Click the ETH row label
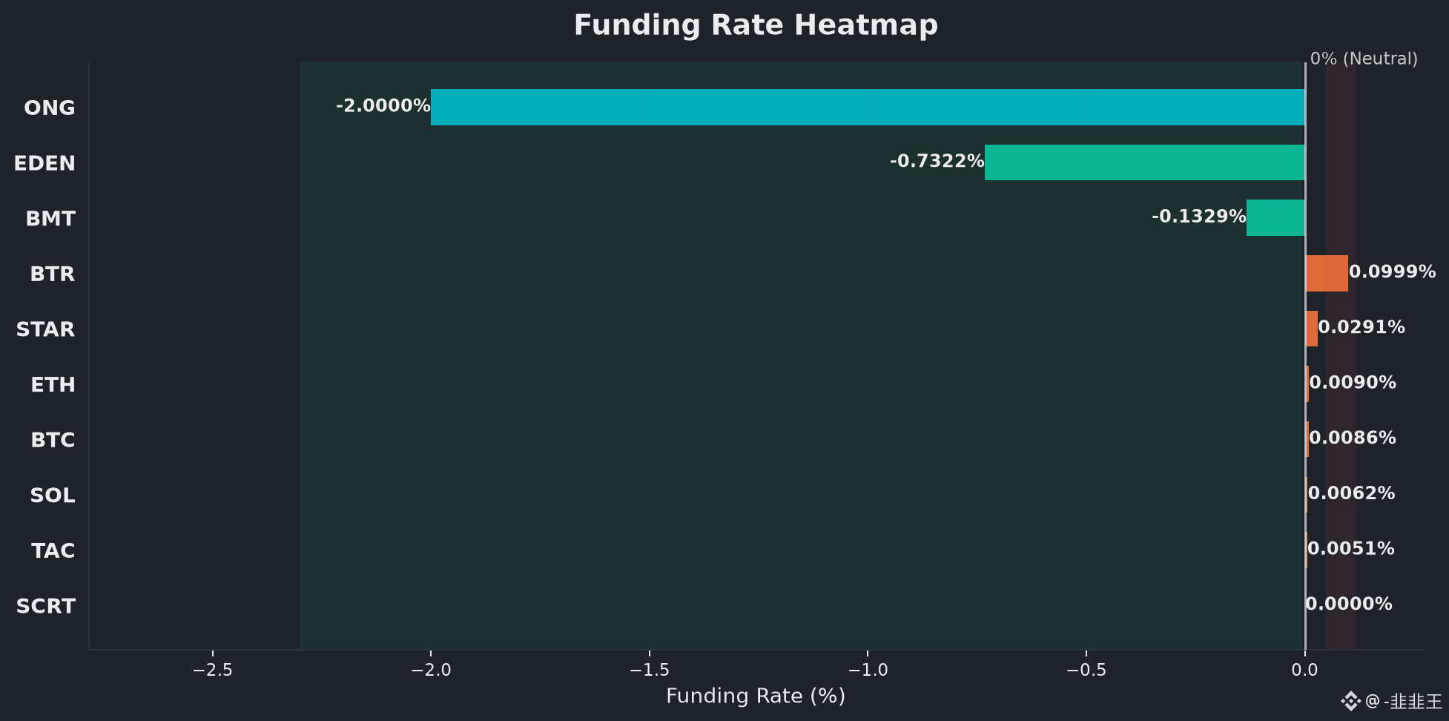Screen dimensions: 1449x721 click(x=53, y=384)
